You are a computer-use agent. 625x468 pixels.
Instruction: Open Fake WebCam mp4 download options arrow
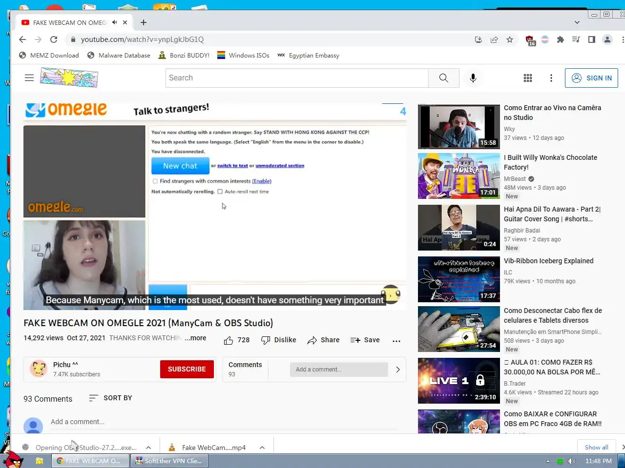pos(262,448)
